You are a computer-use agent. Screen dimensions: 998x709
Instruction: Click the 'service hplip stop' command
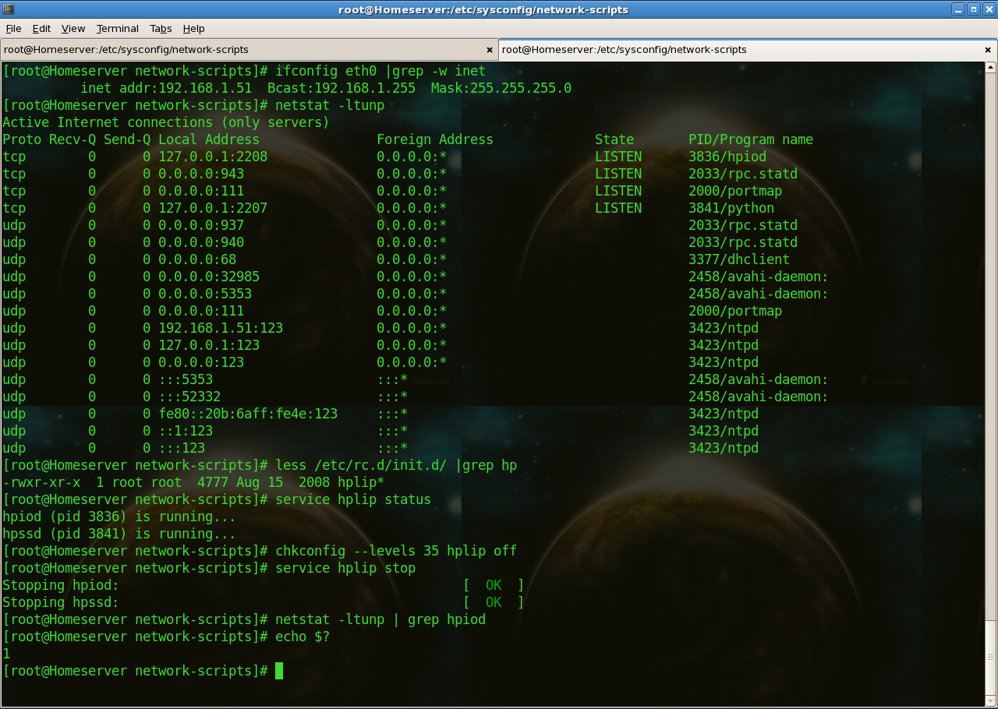click(x=345, y=568)
